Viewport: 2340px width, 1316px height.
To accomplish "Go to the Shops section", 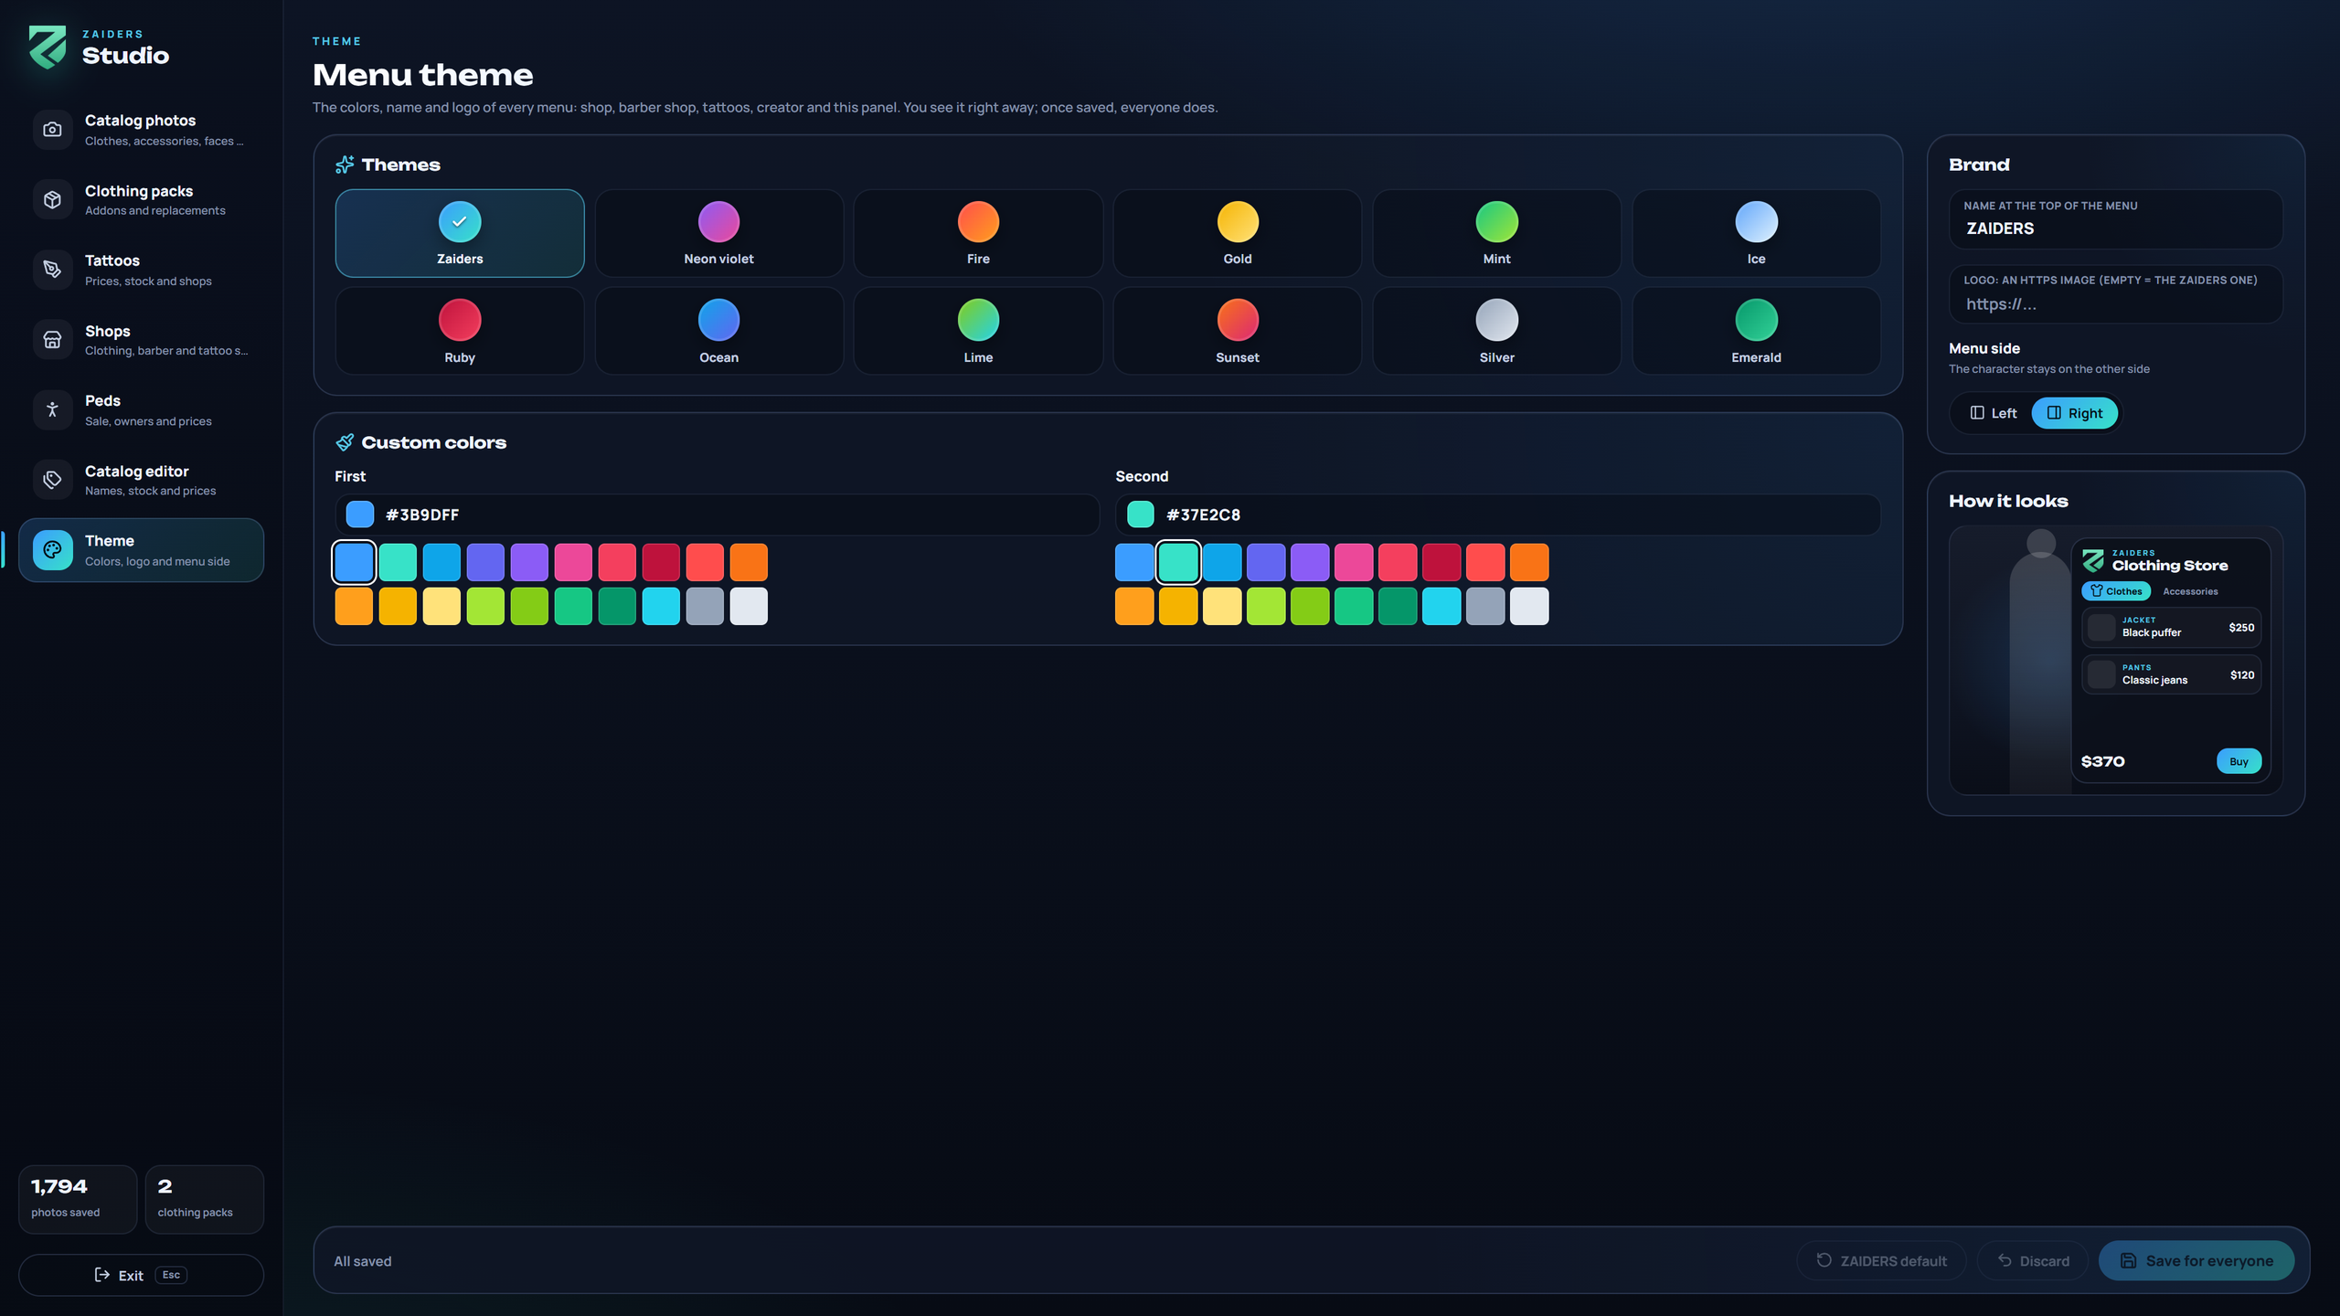I will point(141,340).
